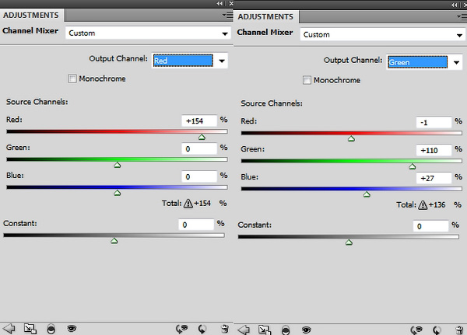This screenshot has width=467, height=335.
Task: Click the Constant value field in the right panel
Action: (x=431, y=226)
